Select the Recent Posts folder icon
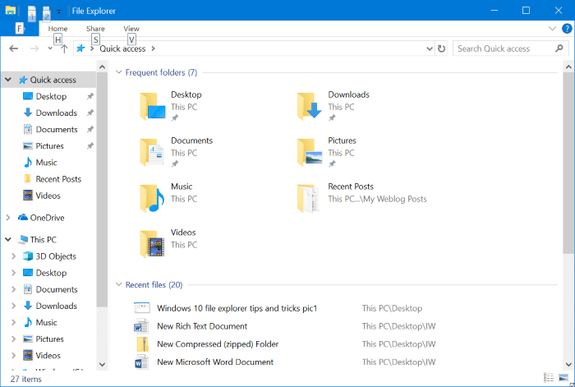The height and width of the screenshot is (387, 575). point(308,198)
